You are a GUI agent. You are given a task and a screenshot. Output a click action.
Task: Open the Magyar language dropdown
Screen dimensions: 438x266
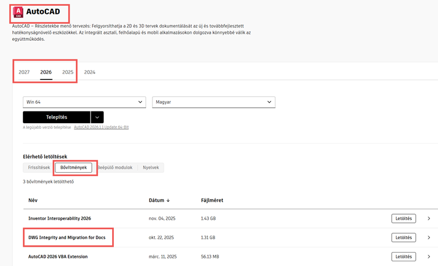[214, 102]
